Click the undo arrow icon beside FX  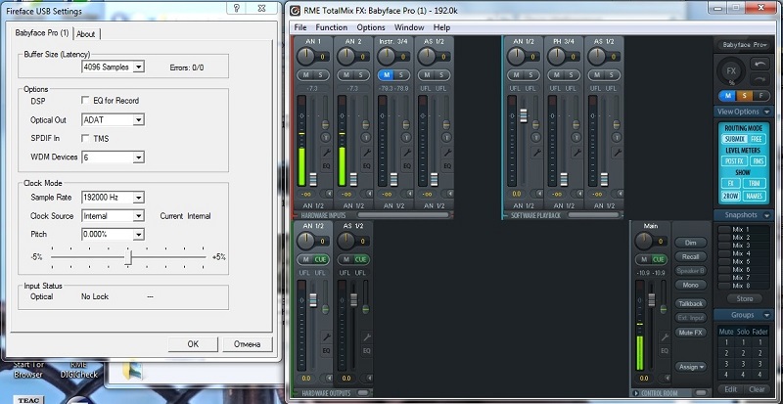[x=760, y=65]
